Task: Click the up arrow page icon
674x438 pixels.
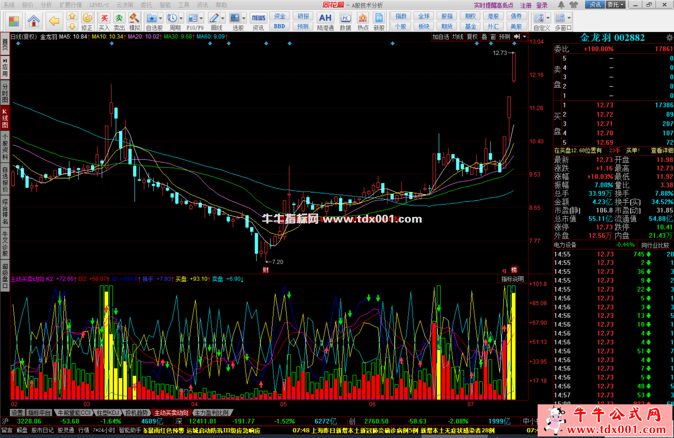Action: [x=72, y=16]
